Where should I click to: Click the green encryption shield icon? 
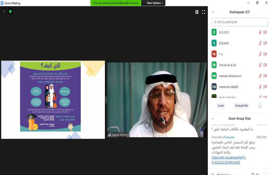(10, 11)
